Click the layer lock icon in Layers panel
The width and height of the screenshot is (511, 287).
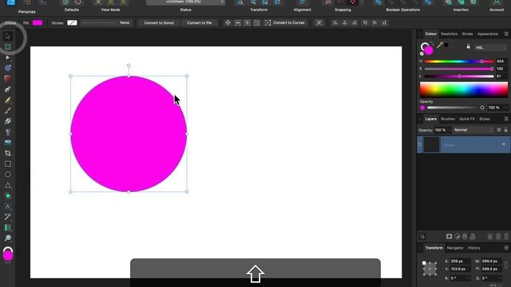pos(505,130)
